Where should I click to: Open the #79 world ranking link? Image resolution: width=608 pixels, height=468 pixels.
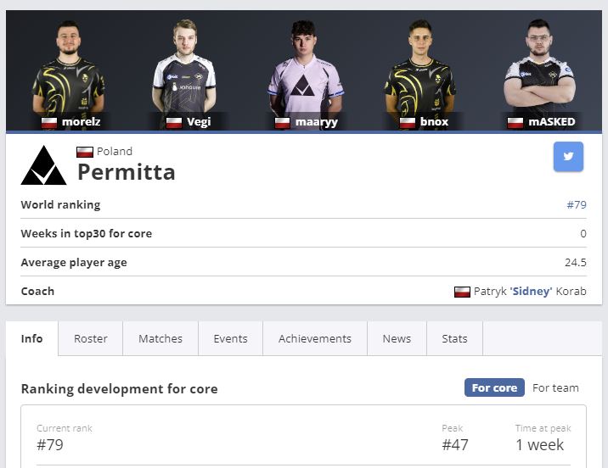[x=577, y=205]
